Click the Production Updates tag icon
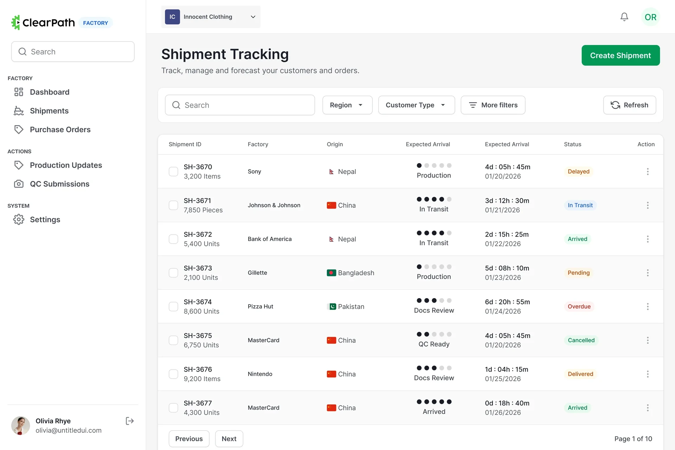Screen dimensions: 675x450 [19, 165]
